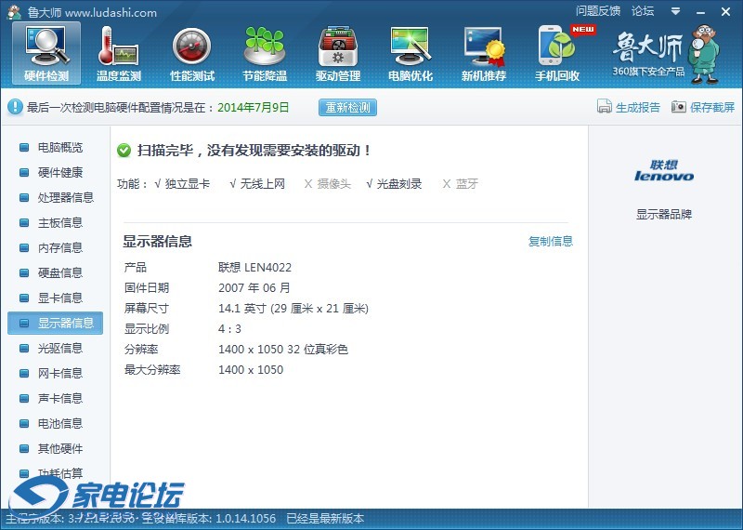Open the 手机回收 phone recycling icon

click(x=557, y=52)
